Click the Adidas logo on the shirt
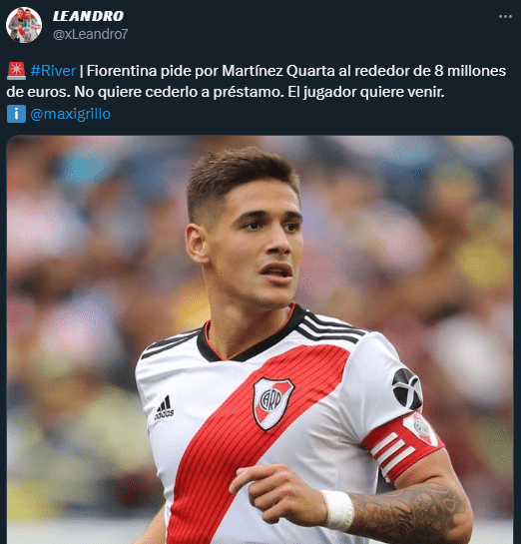Screen dimensions: 521x544 [x=164, y=407]
